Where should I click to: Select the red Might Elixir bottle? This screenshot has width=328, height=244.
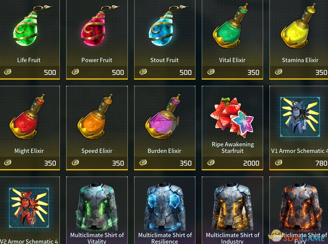tap(27, 117)
